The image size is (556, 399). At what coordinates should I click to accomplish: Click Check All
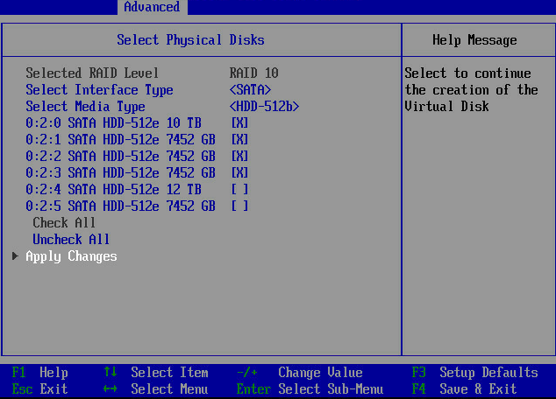pos(64,222)
